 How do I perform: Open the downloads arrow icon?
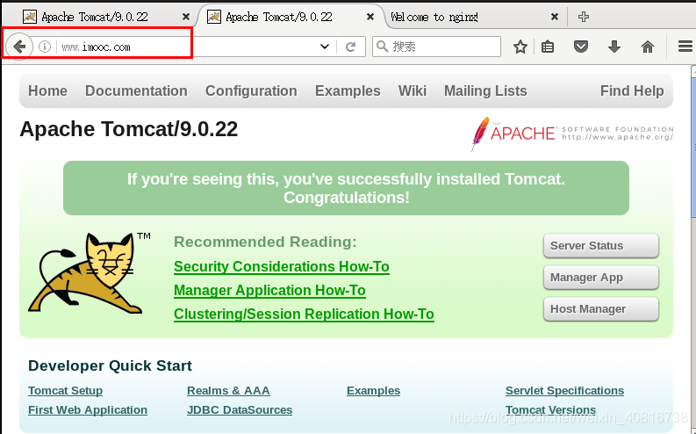coord(613,47)
